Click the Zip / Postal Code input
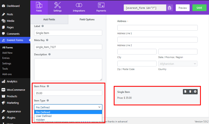 click(x=137, y=64)
